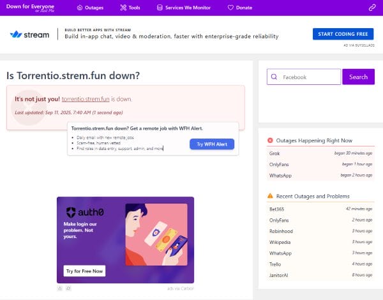Click the Stream logo in banner ad
The image size is (383, 300).
[x=30, y=34]
